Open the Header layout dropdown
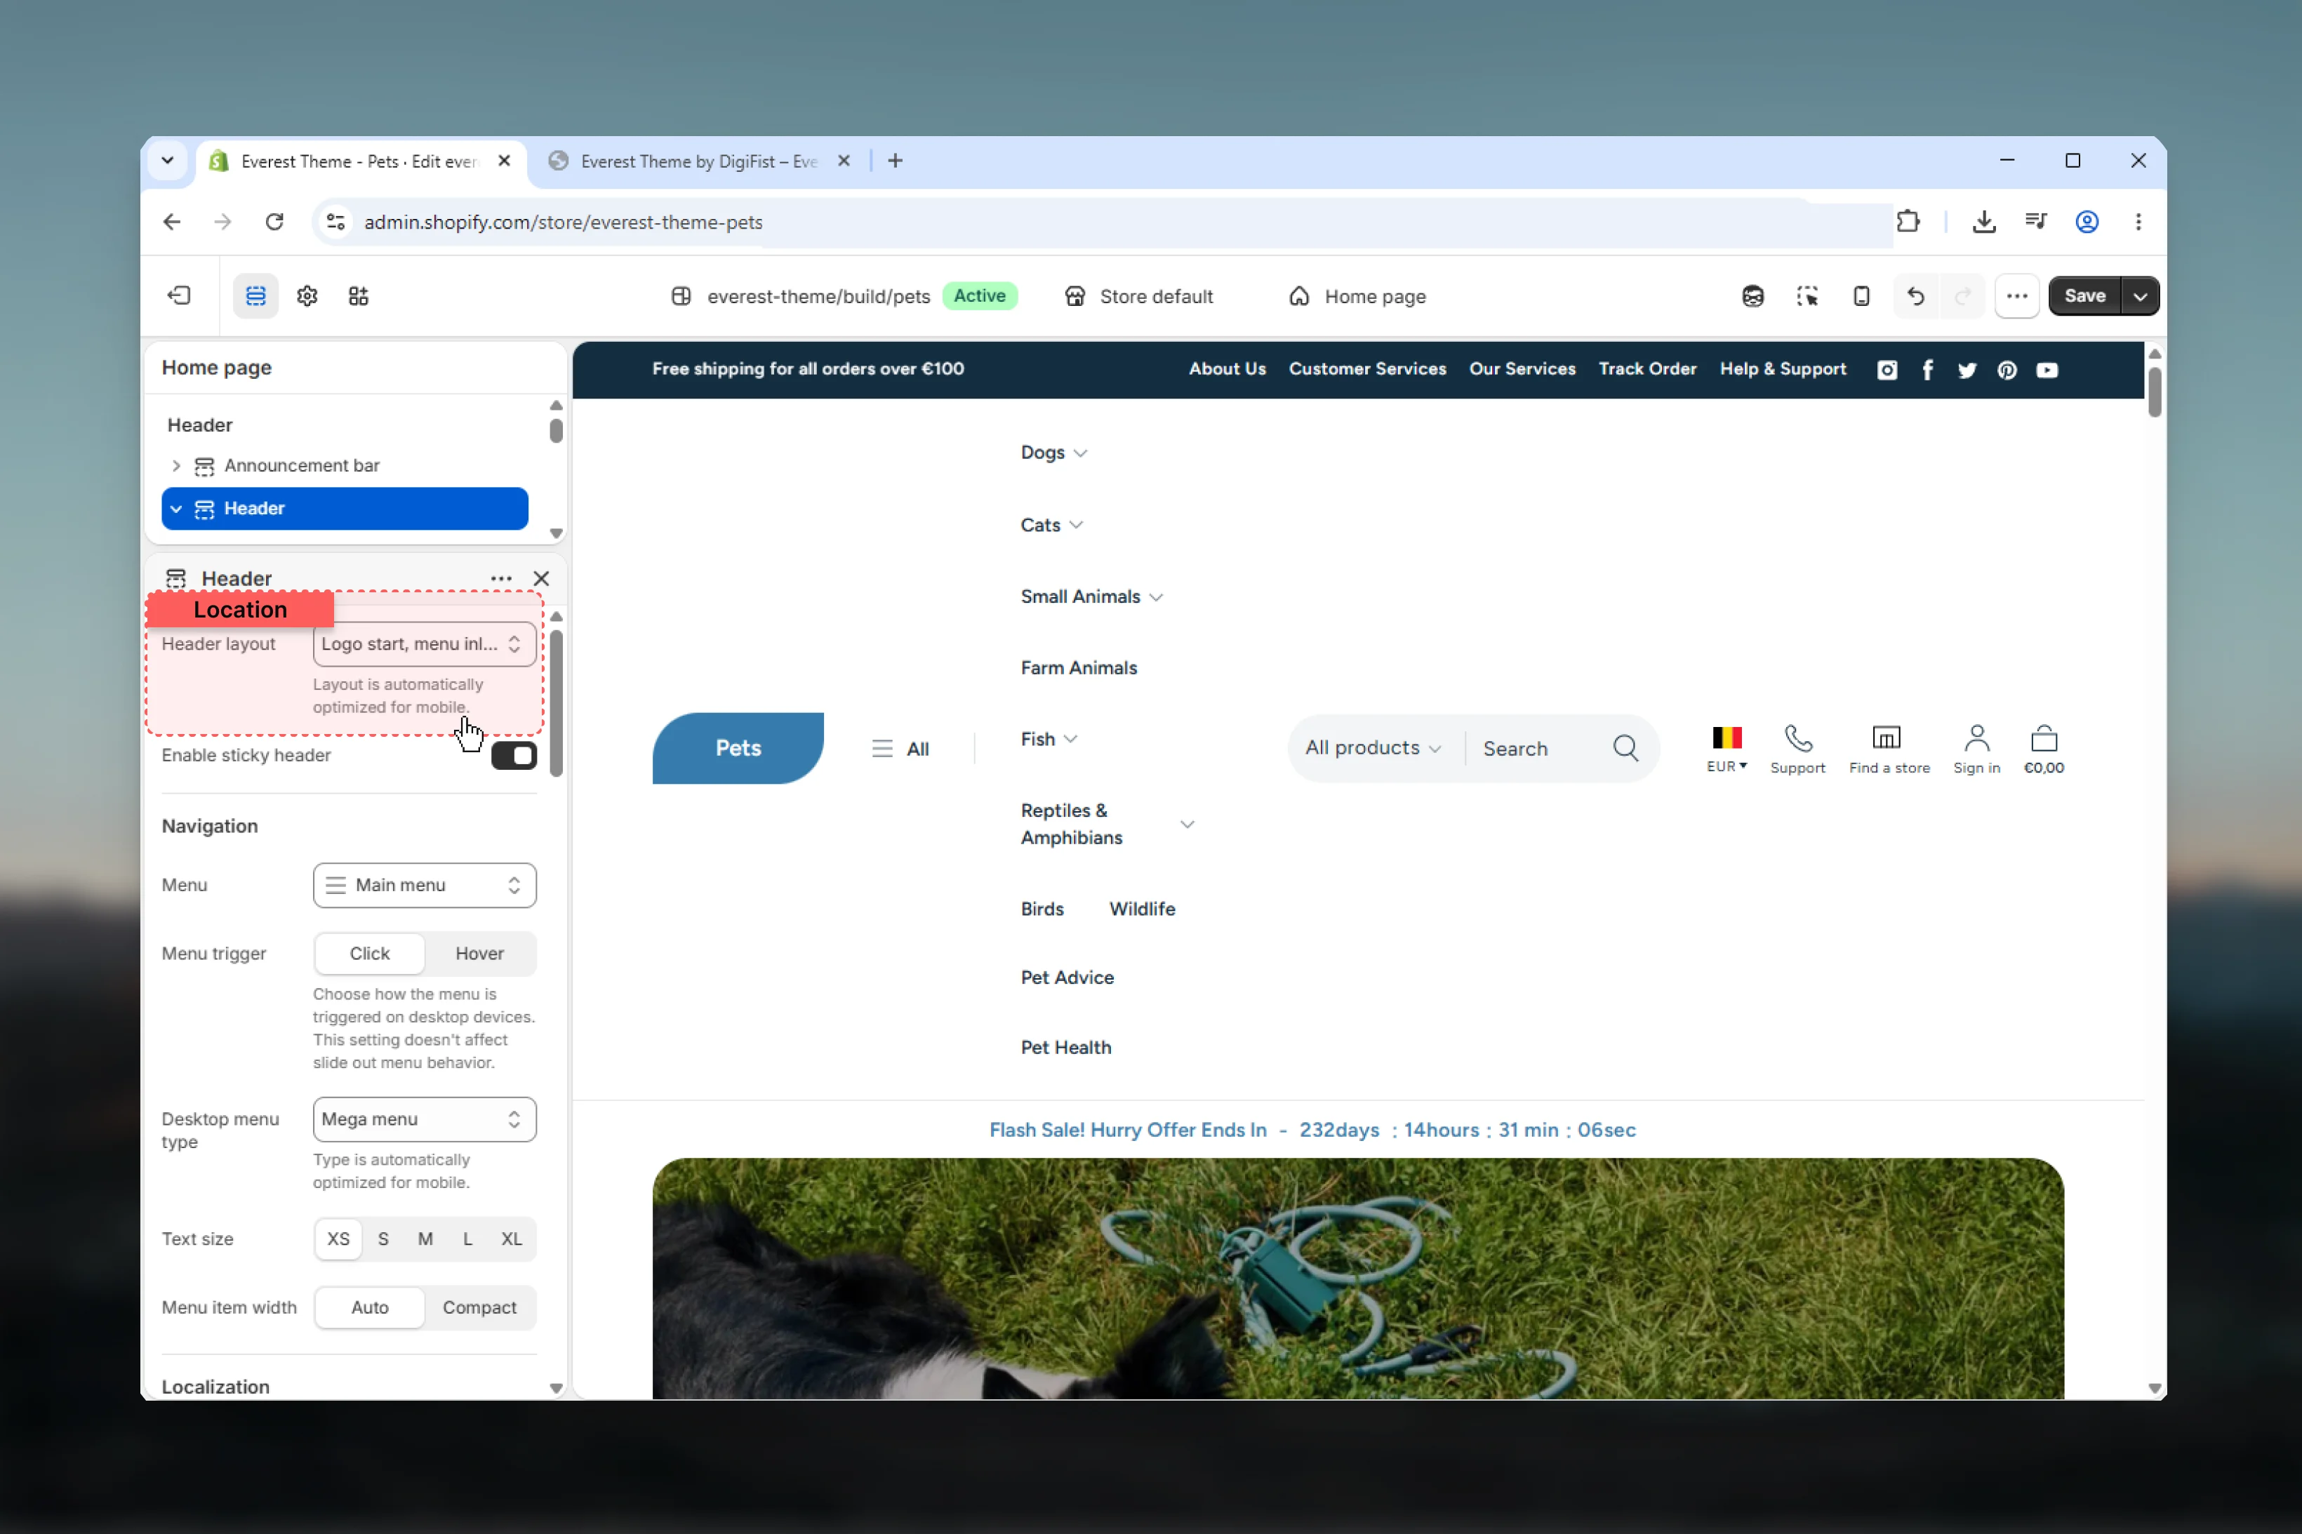2302x1534 pixels. click(x=425, y=643)
